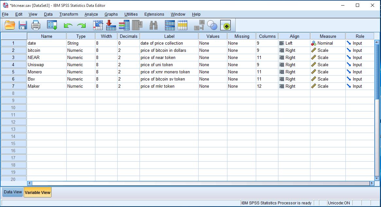Click the Go to Variable toolbar icon

[x=111, y=25]
